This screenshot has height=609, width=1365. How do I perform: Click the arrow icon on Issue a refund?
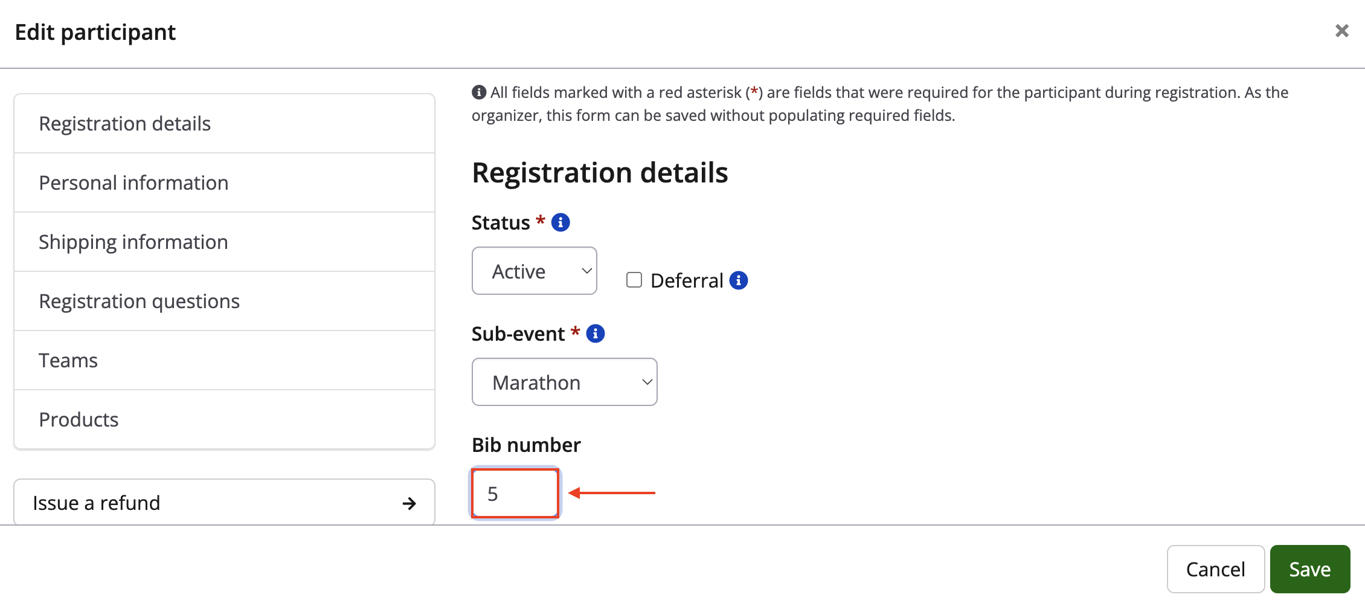click(409, 503)
